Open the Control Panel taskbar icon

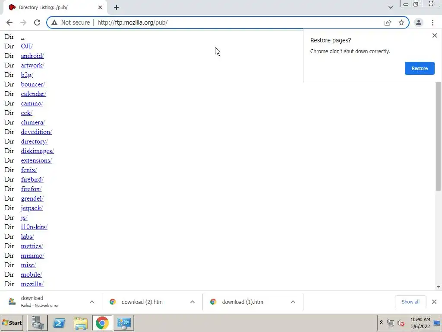(x=124, y=322)
